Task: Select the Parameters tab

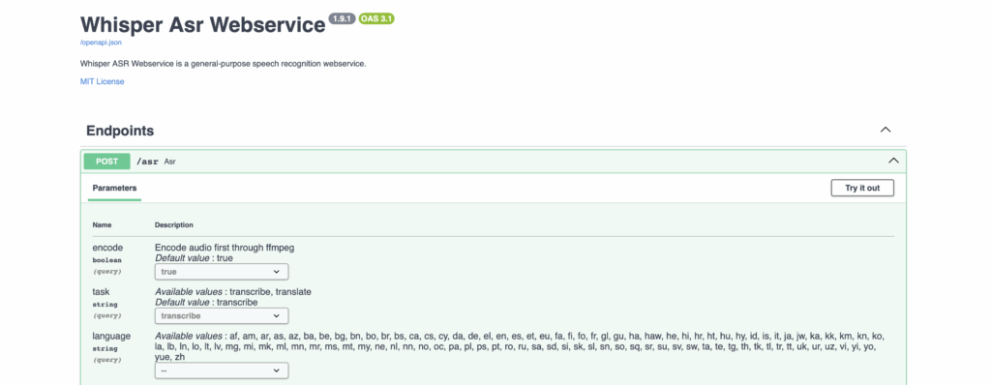Action: point(114,188)
